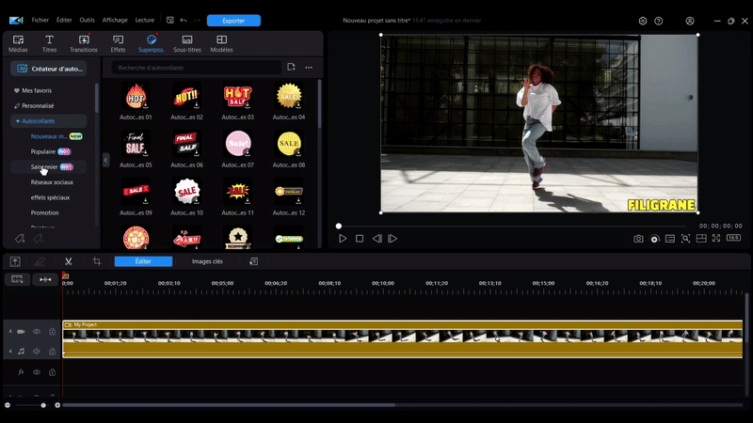Click the preview zoom fit icon
The height and width of the screenshot is (423, 753).
(685, 239)
